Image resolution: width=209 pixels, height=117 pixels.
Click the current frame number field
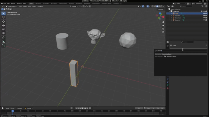pos(139,108)
